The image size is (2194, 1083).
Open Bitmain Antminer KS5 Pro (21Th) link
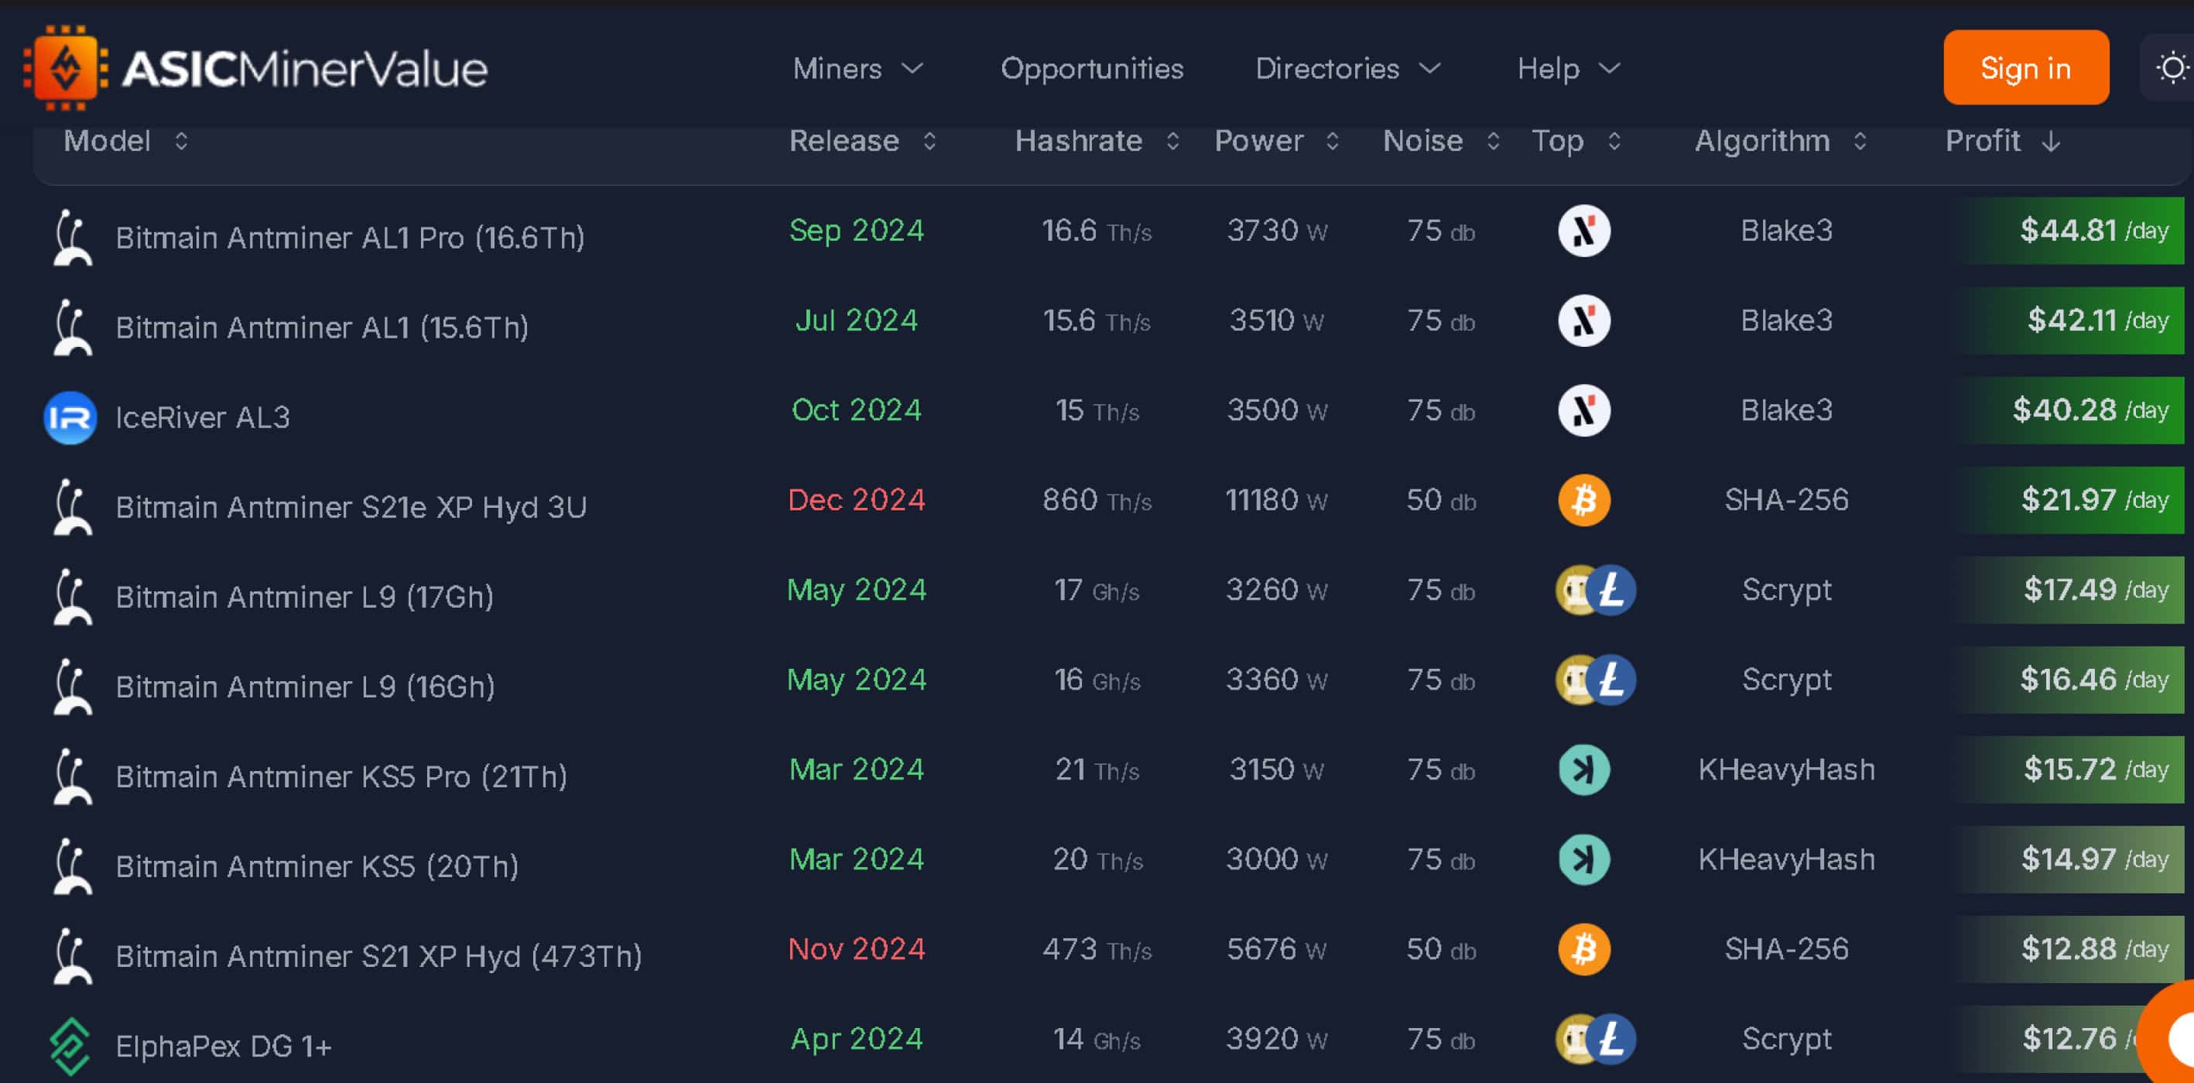pyautogui.click(x=341, y=776)
